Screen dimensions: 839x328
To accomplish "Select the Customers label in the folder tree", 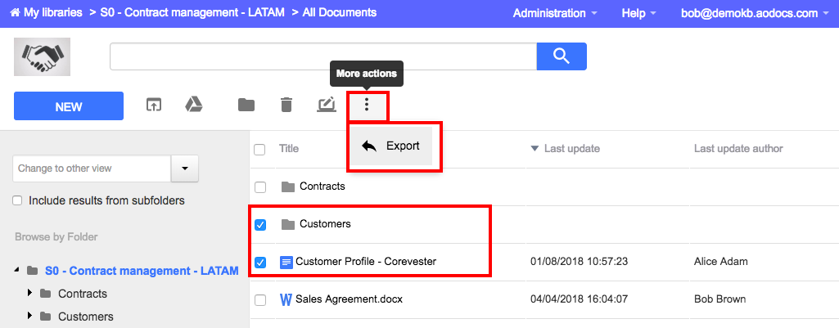I will click(x=86, y=317).
